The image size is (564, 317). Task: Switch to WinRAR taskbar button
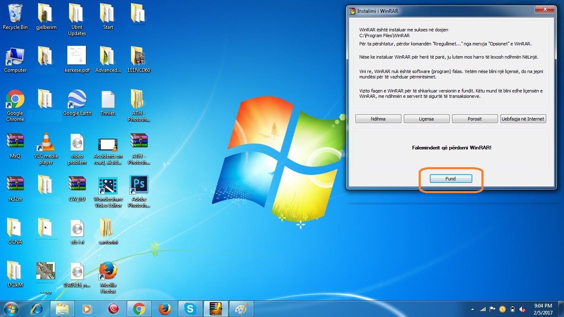pos(216,309)
